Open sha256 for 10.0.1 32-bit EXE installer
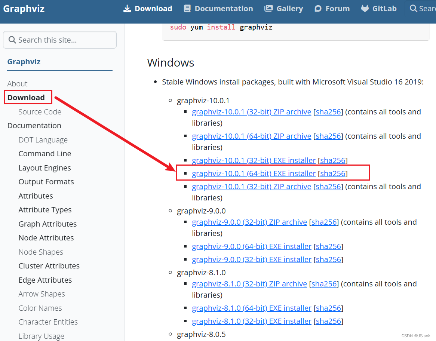The width and height of the screenshot is (436, 341). click(332, 160)
